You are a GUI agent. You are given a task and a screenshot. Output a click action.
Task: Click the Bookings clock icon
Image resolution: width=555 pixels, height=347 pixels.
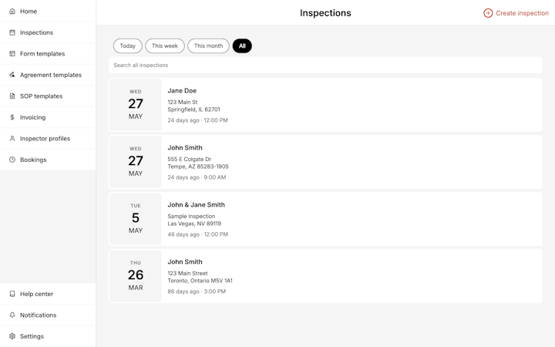[12, 160]
